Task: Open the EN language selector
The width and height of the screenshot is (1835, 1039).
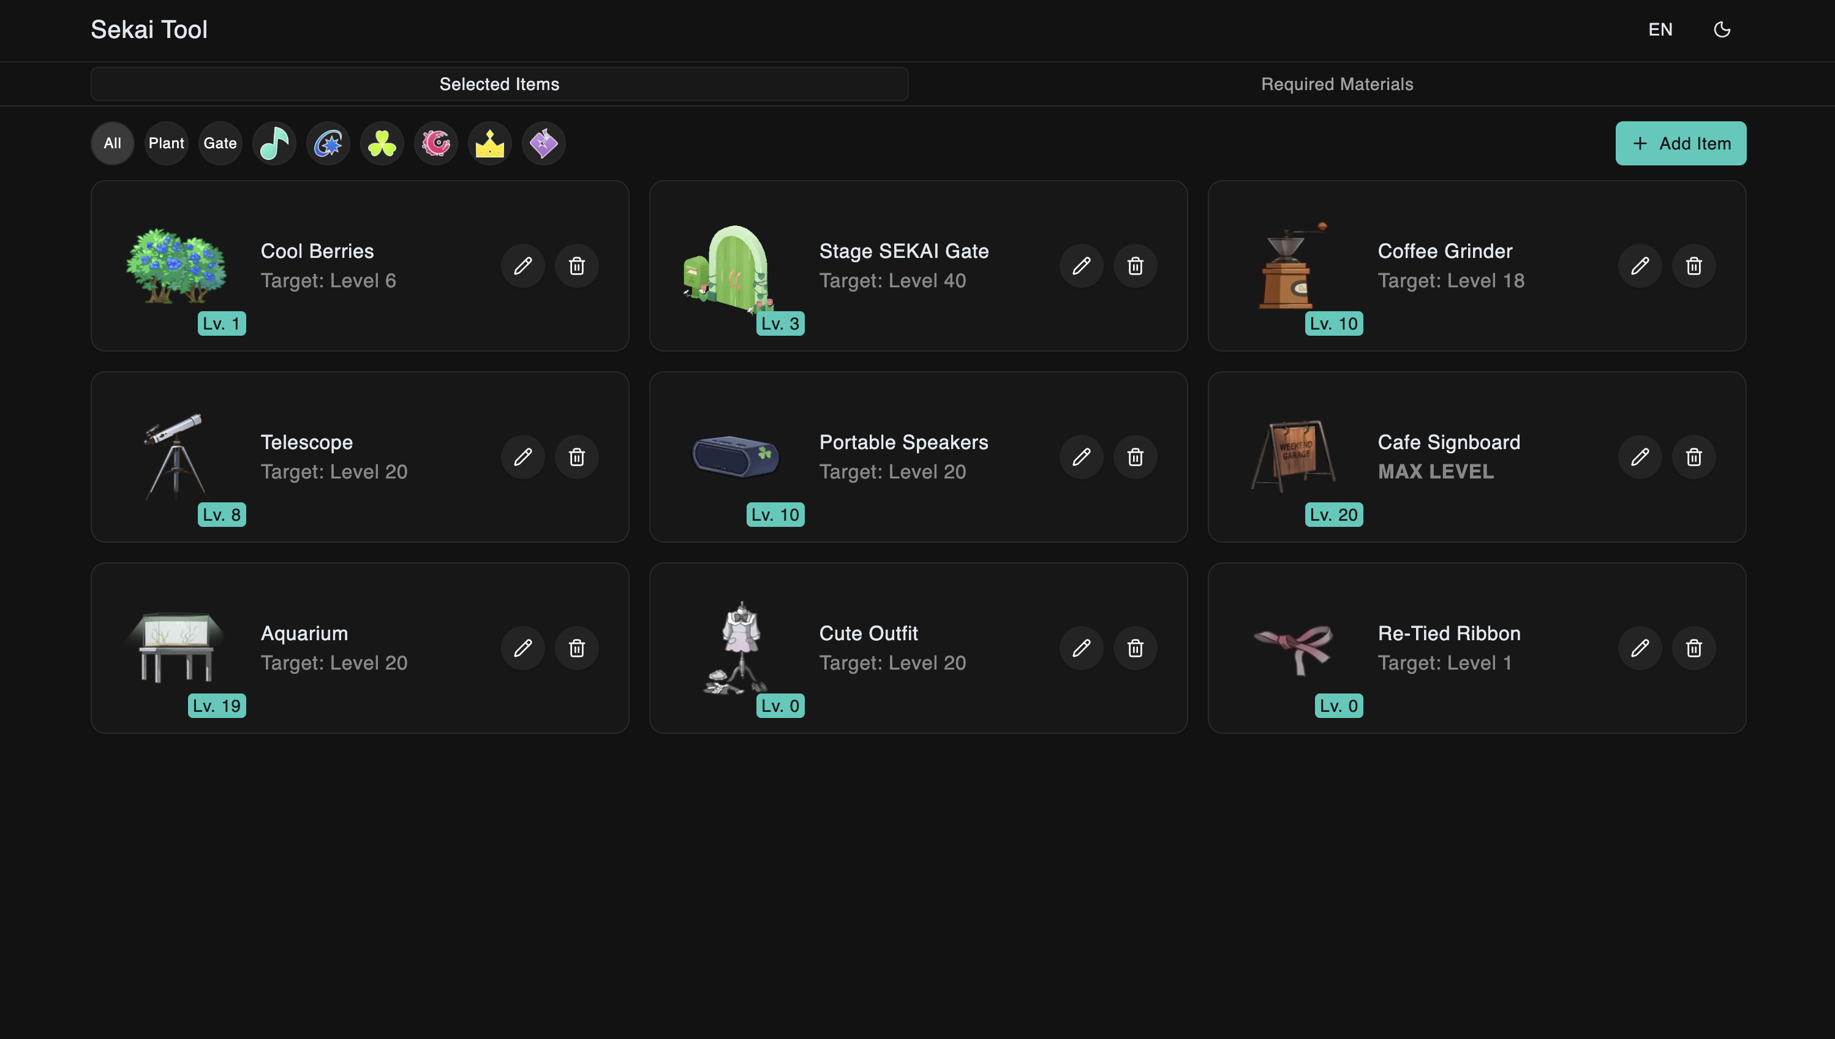Action: [x=1660, y=29]
